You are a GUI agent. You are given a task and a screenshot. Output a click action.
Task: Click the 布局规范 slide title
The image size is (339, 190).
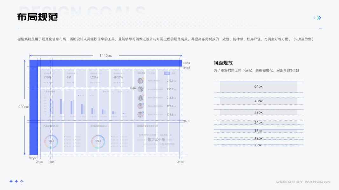(37, 17)
